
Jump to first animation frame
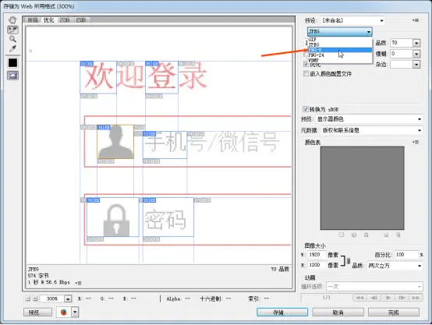coord(359,298)
